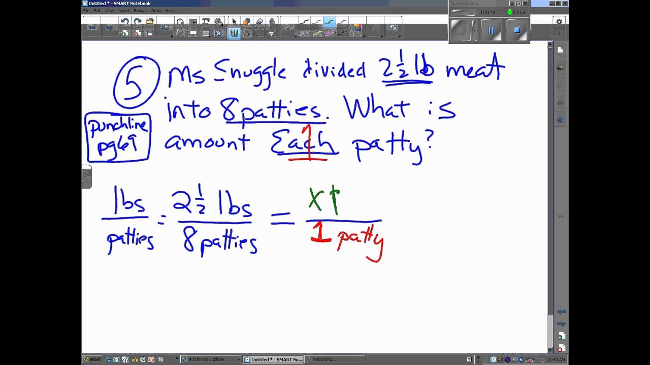Image resolution: width=650 pixels, height=365 pixels.
Task: Choose the Shapes tool
Action: click(x=246, y=21)
